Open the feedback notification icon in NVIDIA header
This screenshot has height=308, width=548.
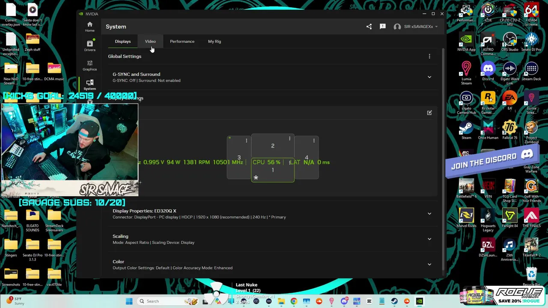[x=383, y=27]
